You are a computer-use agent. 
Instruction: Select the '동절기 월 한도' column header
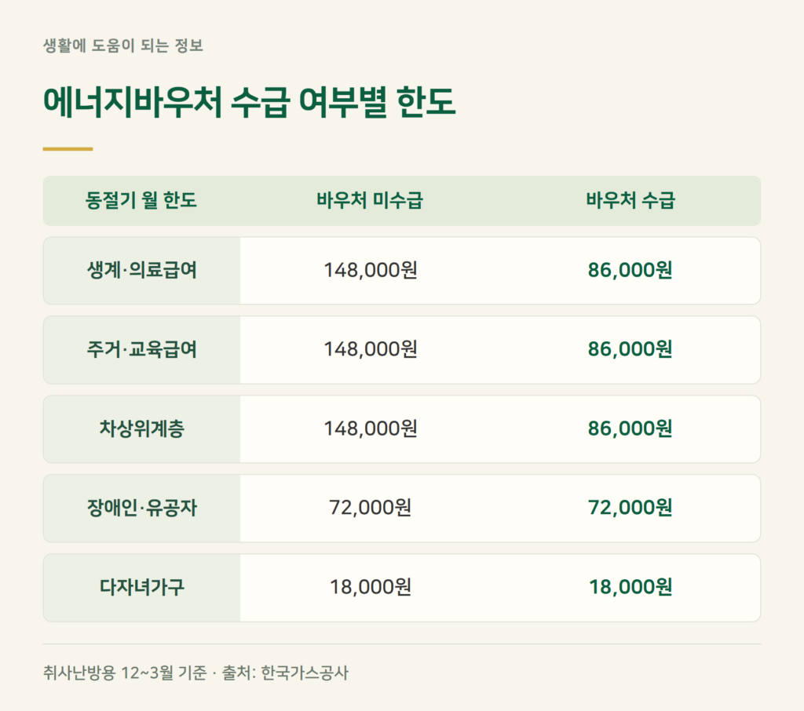(141, 200)
